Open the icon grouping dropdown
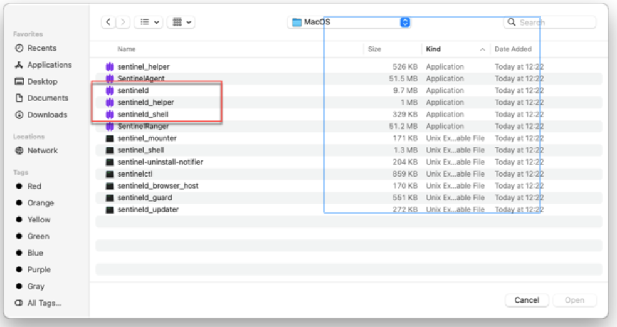617x327 pixels. point(181,22)
